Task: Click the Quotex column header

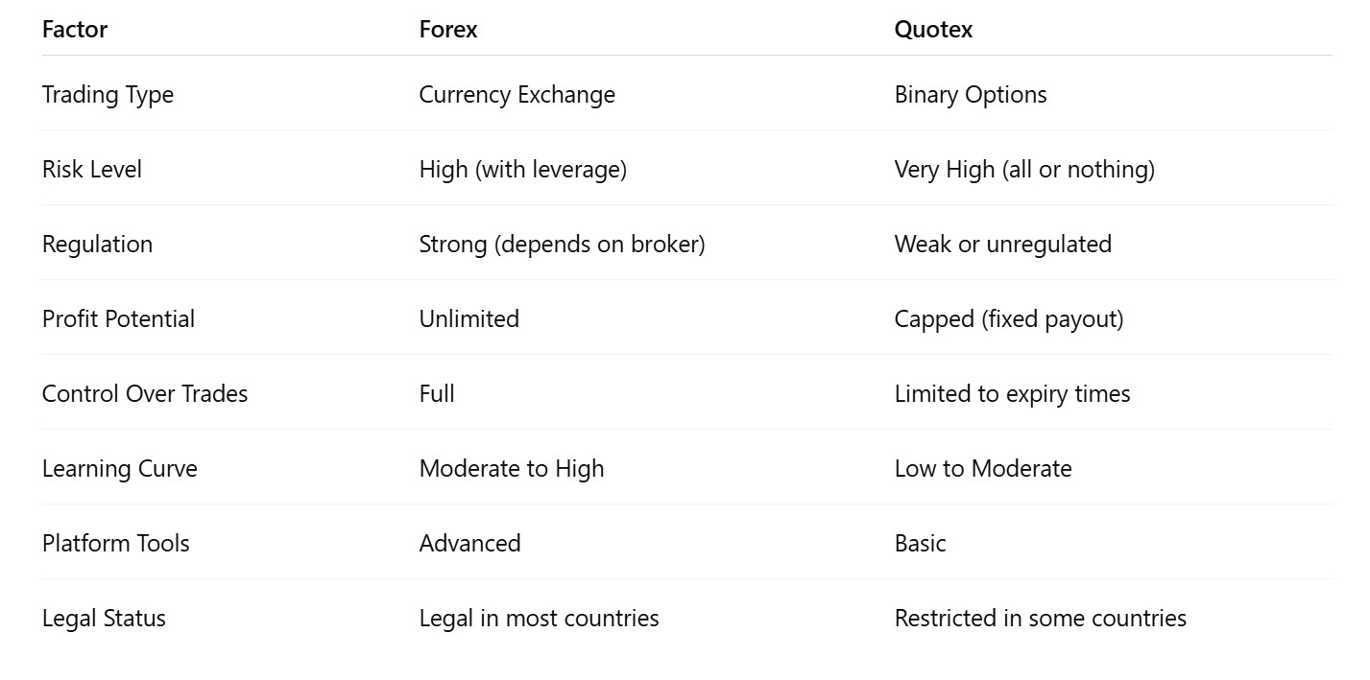Action: pos(933,30)
